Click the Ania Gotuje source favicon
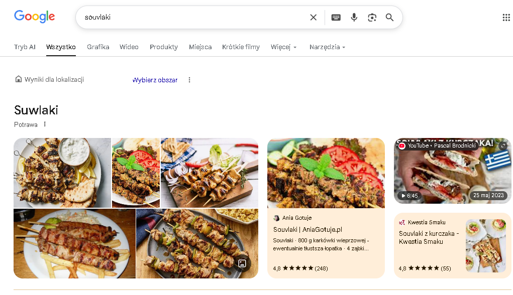 (x=276, y=218)
